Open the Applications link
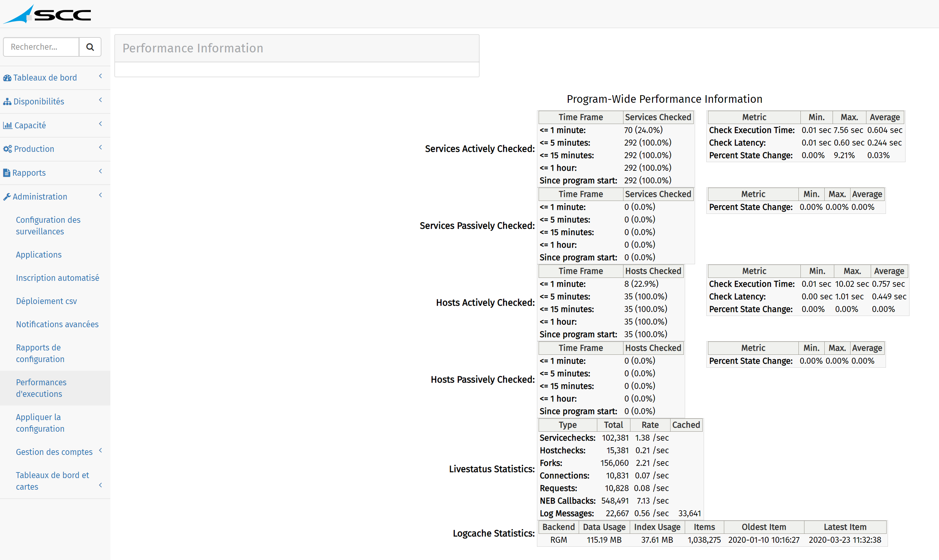This screenshot has height=560, width=939. (x=38, y=255)
